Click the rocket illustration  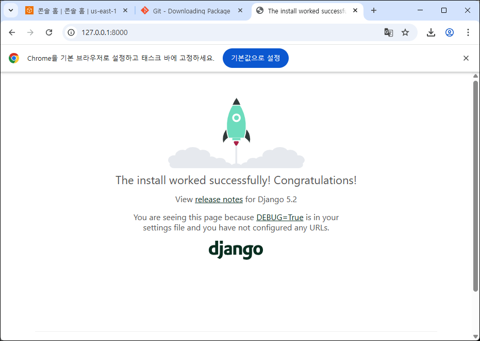(236, 133)
